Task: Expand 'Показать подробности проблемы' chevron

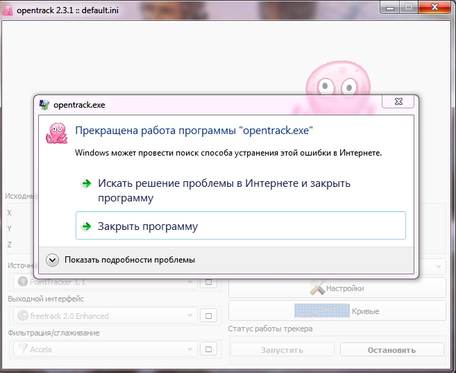Action: point(52,260)
